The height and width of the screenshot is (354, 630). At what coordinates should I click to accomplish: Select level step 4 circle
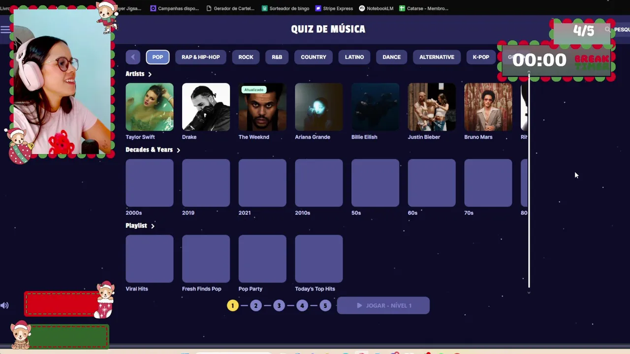(x=302, y=305)
